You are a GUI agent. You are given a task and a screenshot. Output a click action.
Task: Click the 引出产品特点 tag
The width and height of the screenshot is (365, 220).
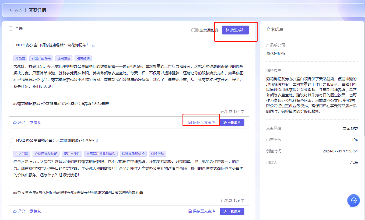point(41,58)
